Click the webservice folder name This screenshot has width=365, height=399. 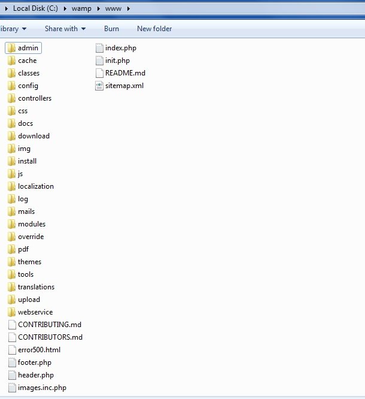(35, 312)
